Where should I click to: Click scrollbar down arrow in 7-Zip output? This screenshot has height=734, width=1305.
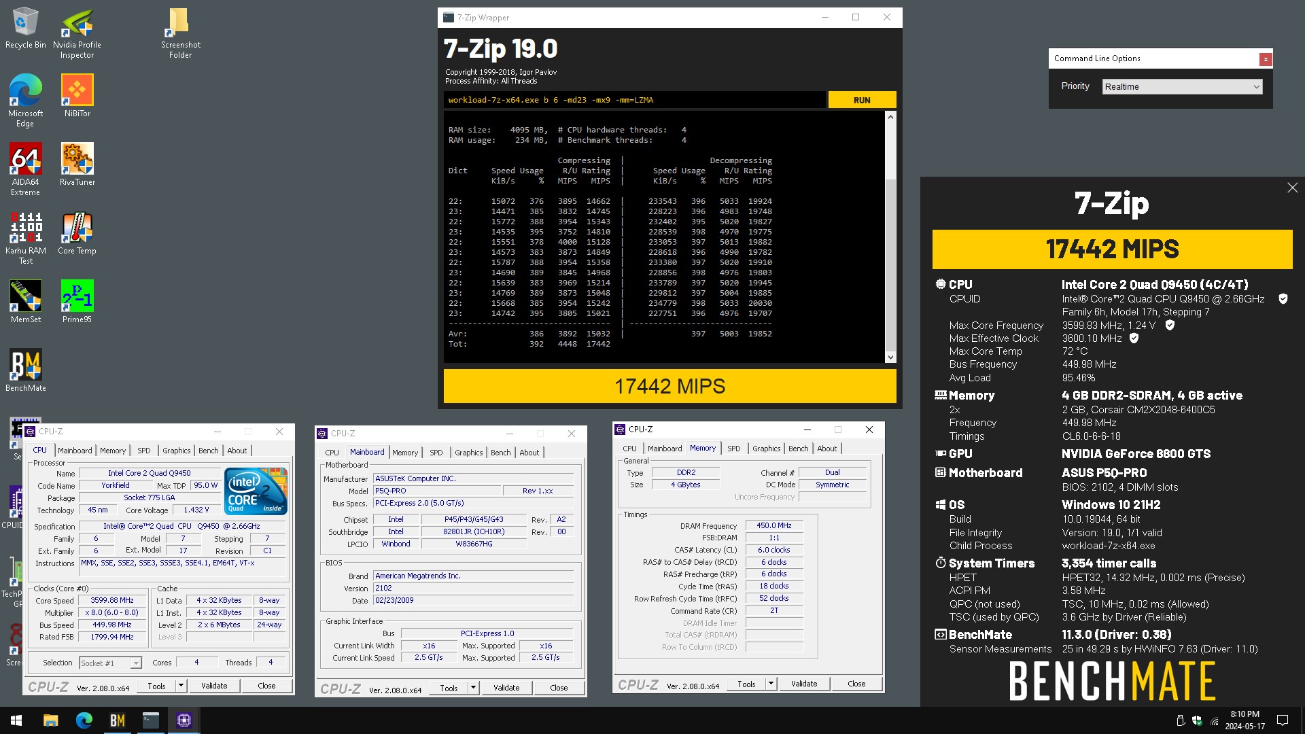[890, 357]
